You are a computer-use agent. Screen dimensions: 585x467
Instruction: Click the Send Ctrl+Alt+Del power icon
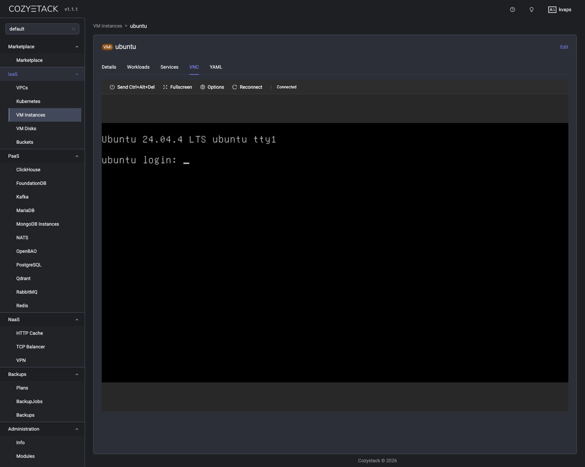[x=112, y=87]
